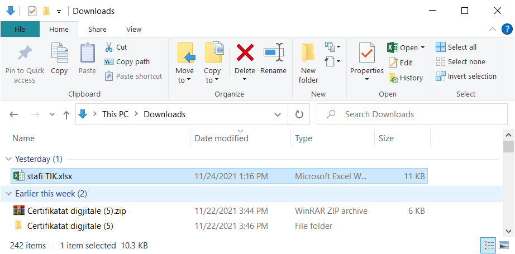Select the Cut scissors icon
515x254 pixels.
109,47
